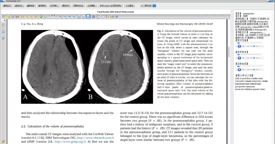The height and width of the screenshot is (144, 275).
Task: Click grey next view button
Action: point(46,16)
